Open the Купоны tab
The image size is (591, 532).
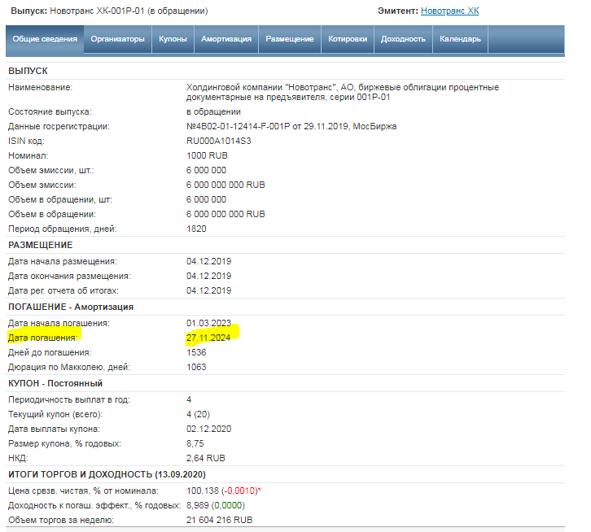(173, 39)
